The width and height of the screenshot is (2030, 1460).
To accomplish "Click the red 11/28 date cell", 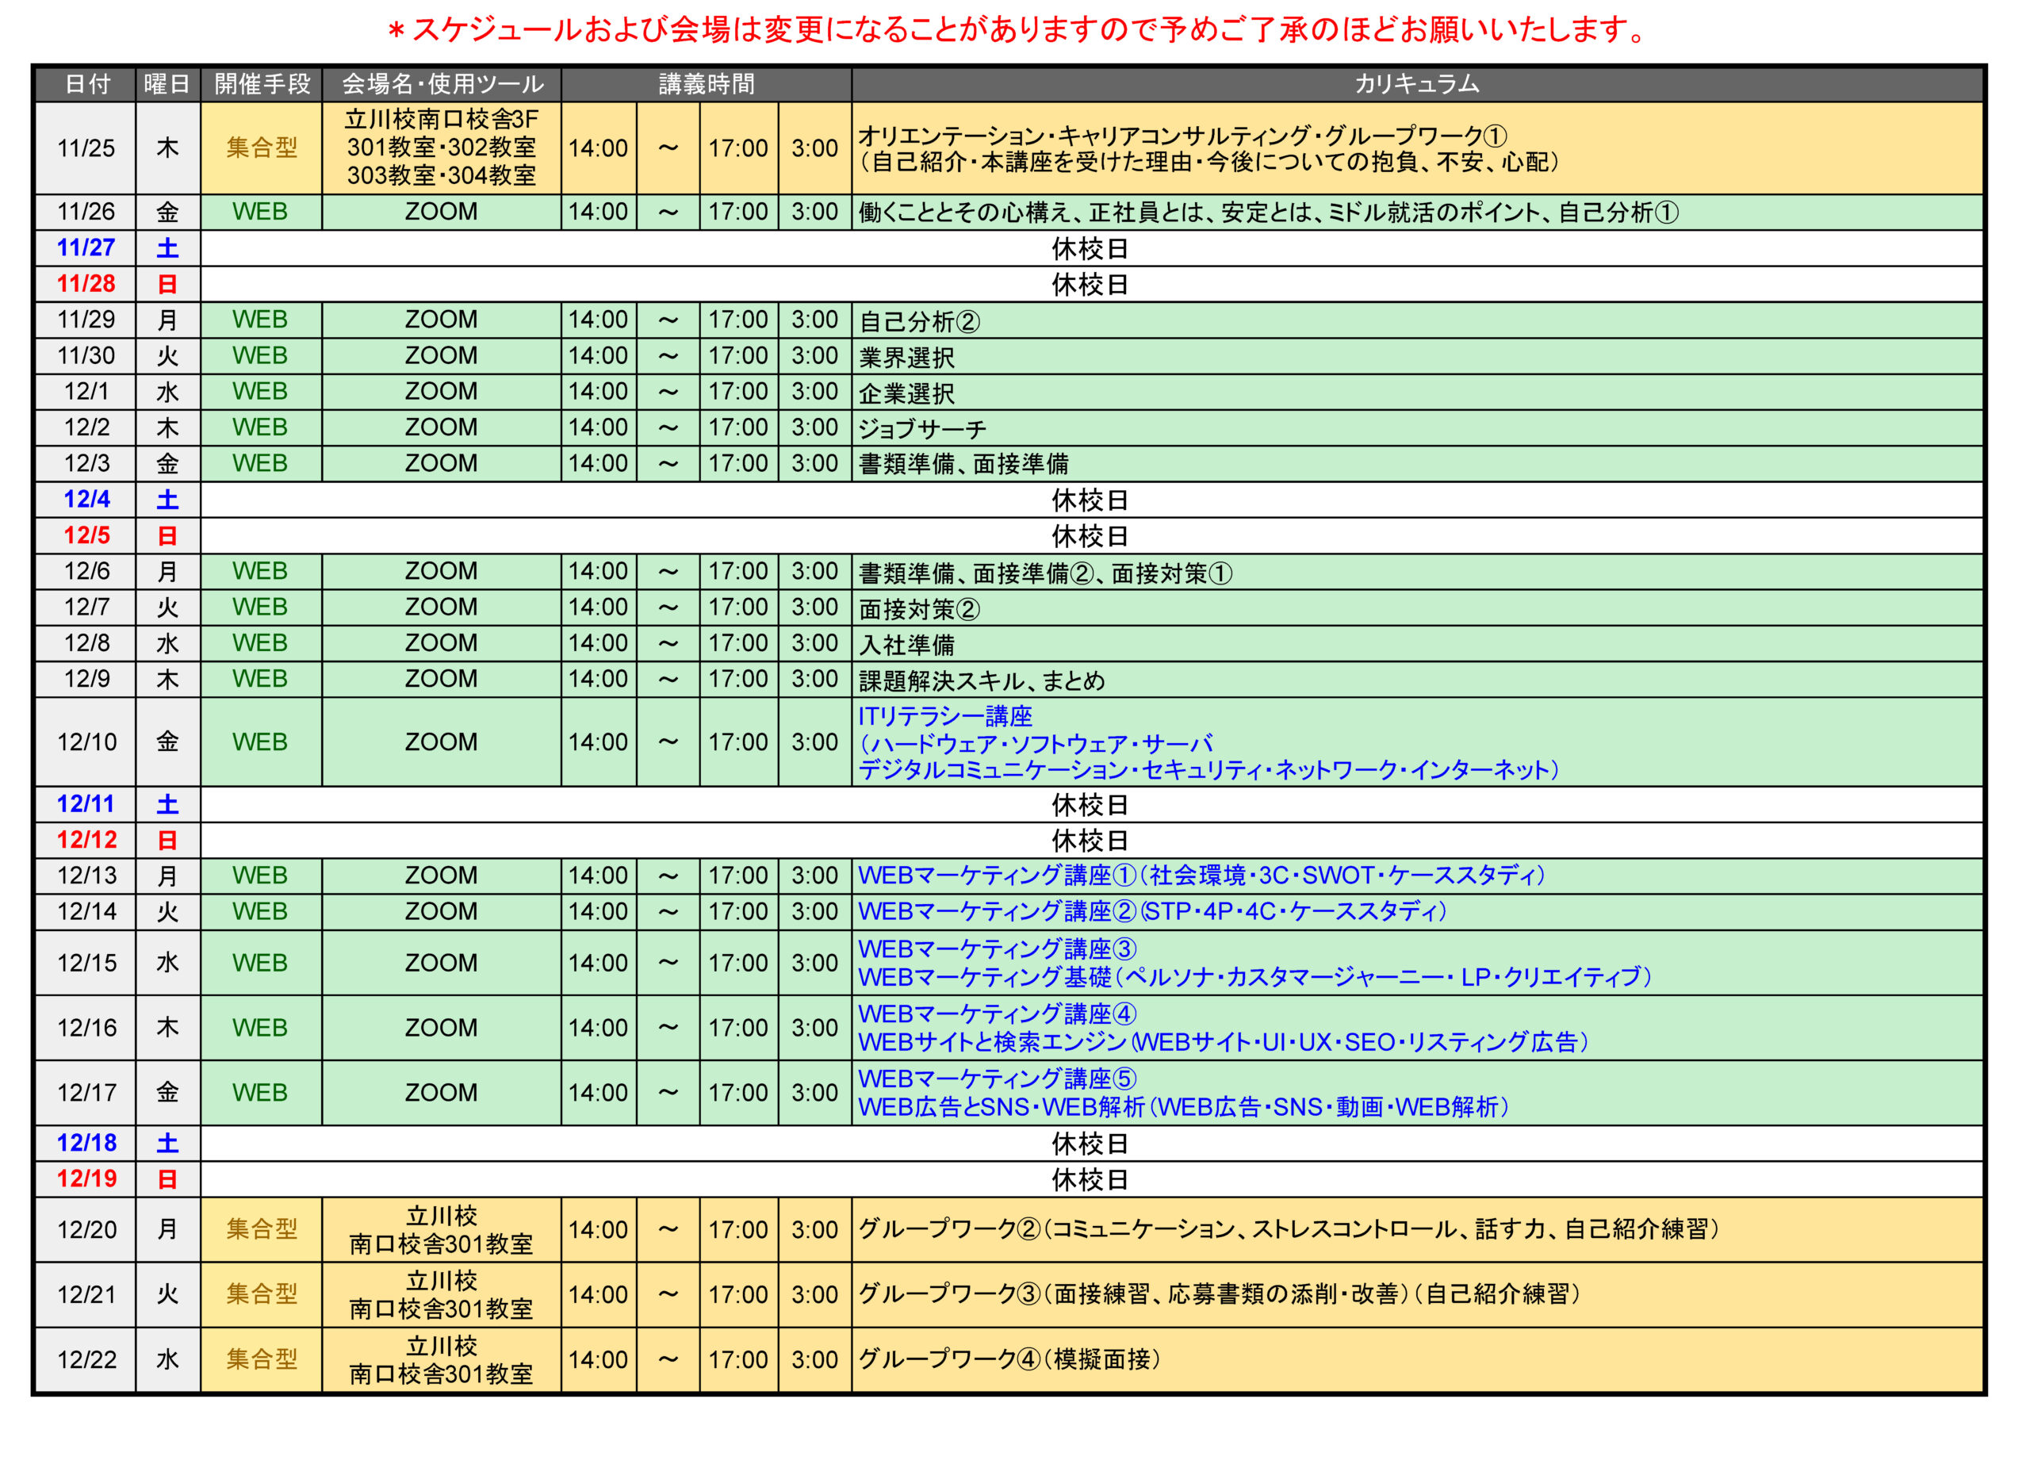I will point(86,284).
